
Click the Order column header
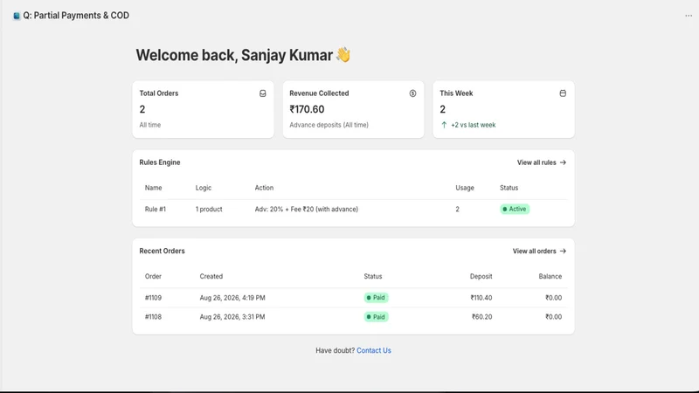153,277
